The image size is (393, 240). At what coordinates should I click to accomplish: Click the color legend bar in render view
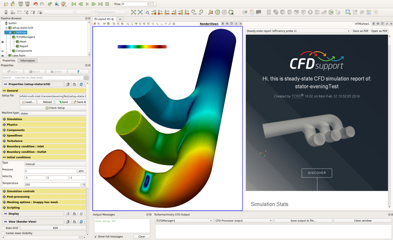click(x=142, y=46)
